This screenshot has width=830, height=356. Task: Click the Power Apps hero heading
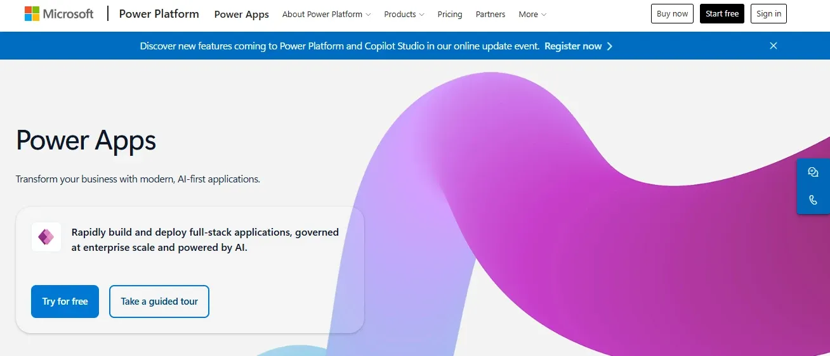pos(86,141)
